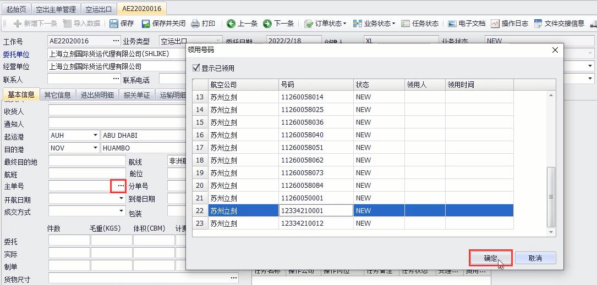Viewport: 597px width, 285px height.
Task: Expand the 订单状态 dropdown
Action: 325,24
